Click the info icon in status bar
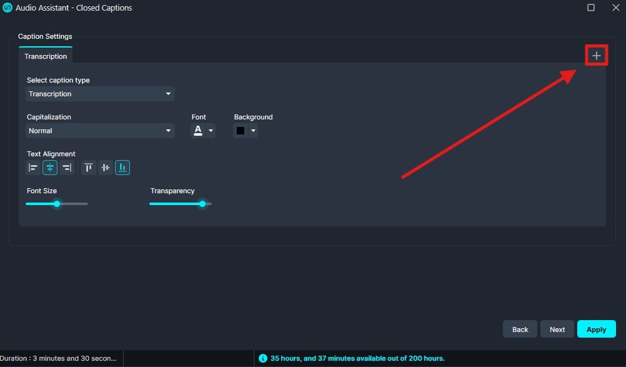 [263, 358]
